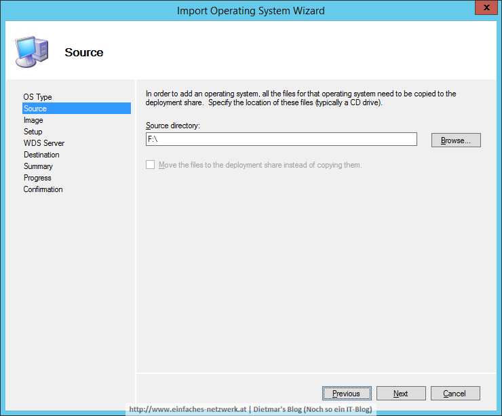Close the wizard window with X
The width and height of the screenshot is (502, 416).
click(x=486, y=7)
